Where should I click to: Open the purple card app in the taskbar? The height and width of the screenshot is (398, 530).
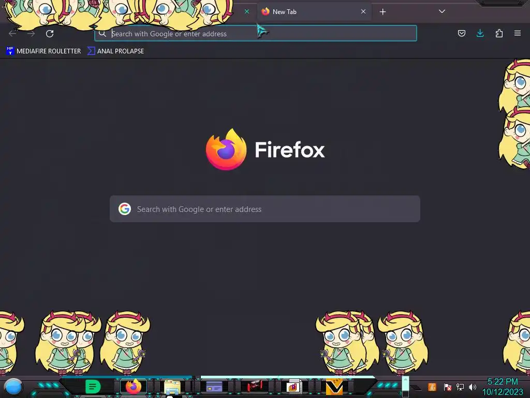coord(214,387)
